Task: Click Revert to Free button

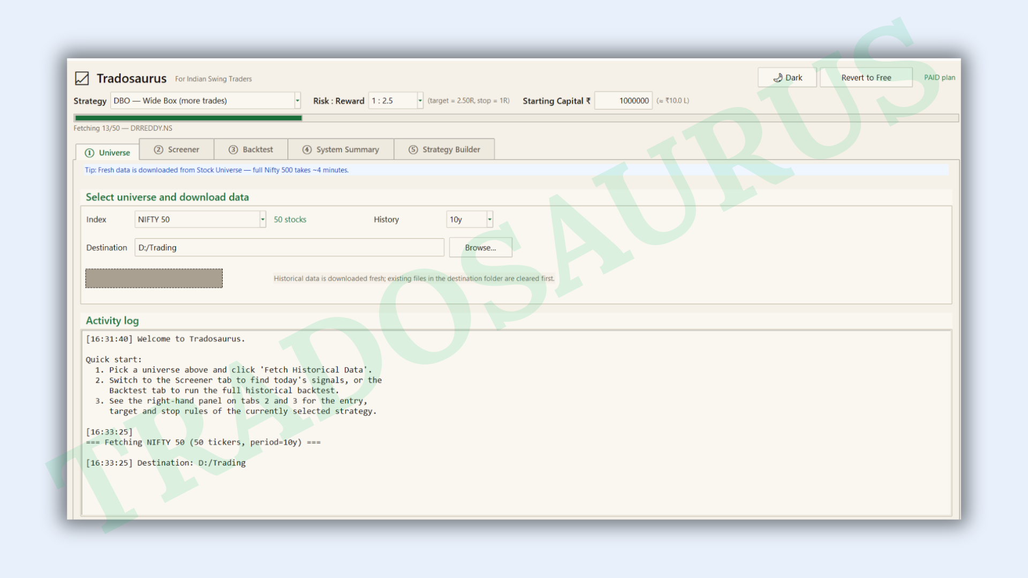Action: [x=866, y=78]
